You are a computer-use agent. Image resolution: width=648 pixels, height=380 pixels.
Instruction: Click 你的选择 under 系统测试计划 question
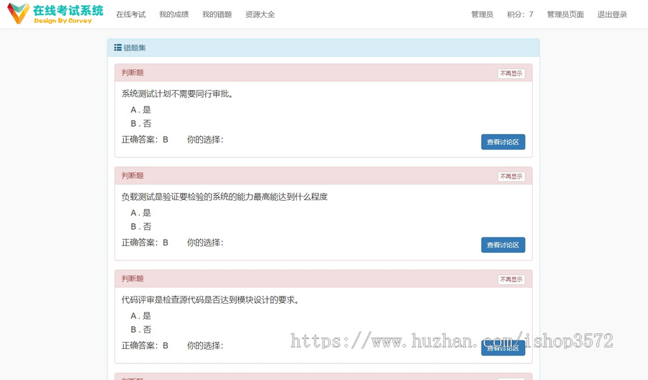click(x=205, y=140)
